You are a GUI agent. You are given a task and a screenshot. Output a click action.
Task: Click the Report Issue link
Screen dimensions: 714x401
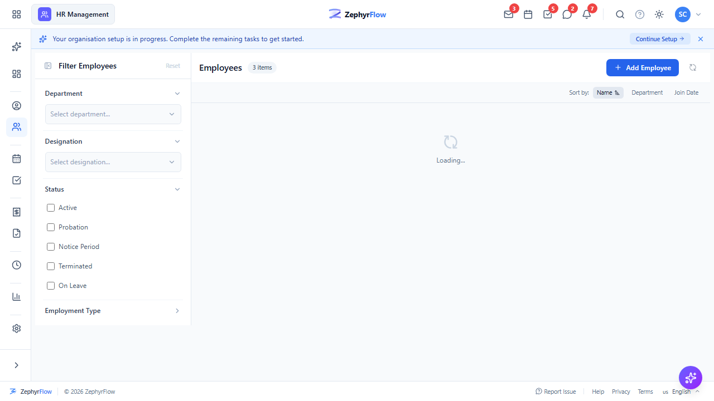pyautogui.click(x=556, y=392)
